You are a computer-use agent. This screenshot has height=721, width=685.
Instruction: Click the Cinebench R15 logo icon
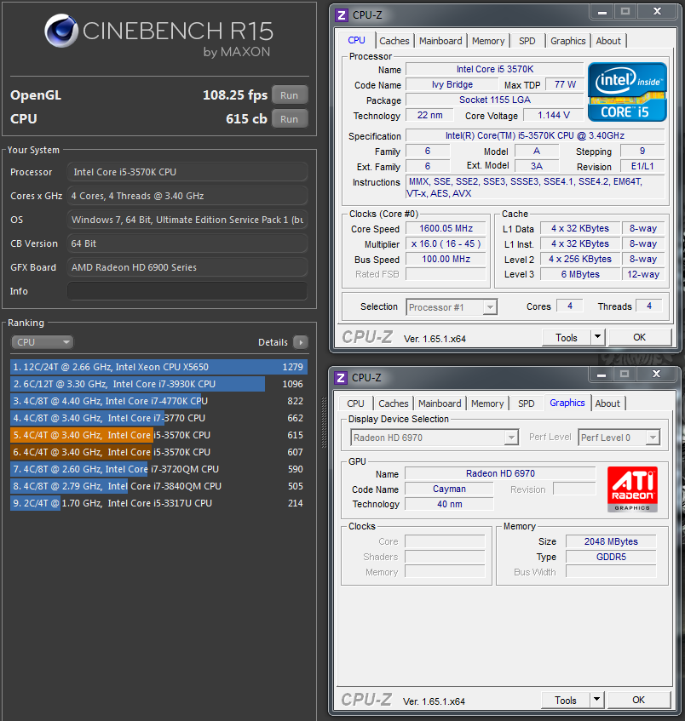point(61,31)
